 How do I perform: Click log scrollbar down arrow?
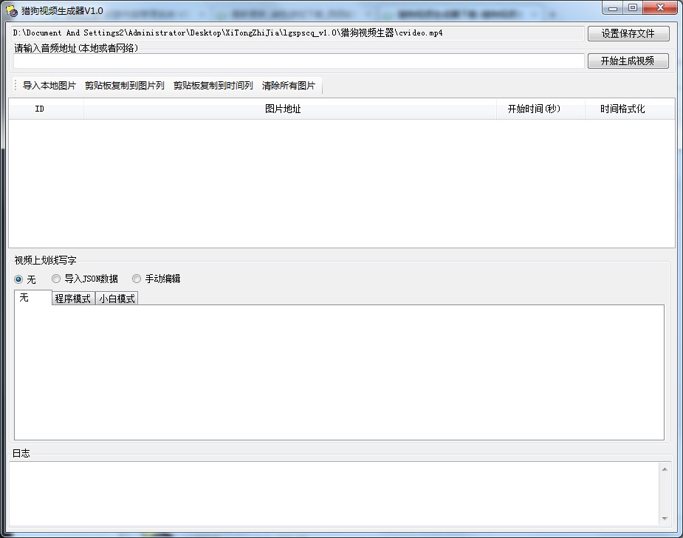click(665, 519)
